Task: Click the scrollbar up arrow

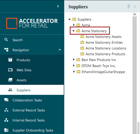Action: [x=134, y=14]
